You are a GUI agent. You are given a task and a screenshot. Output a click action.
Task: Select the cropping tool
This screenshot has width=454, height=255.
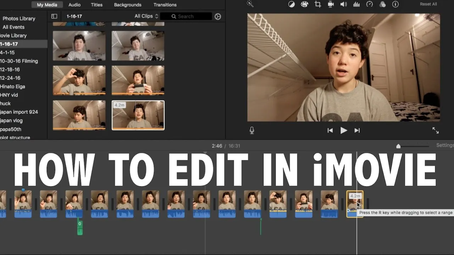coord(318,4)
